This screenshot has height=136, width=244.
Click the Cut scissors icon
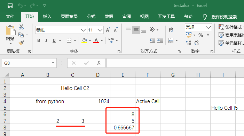[x=21, y=27]
